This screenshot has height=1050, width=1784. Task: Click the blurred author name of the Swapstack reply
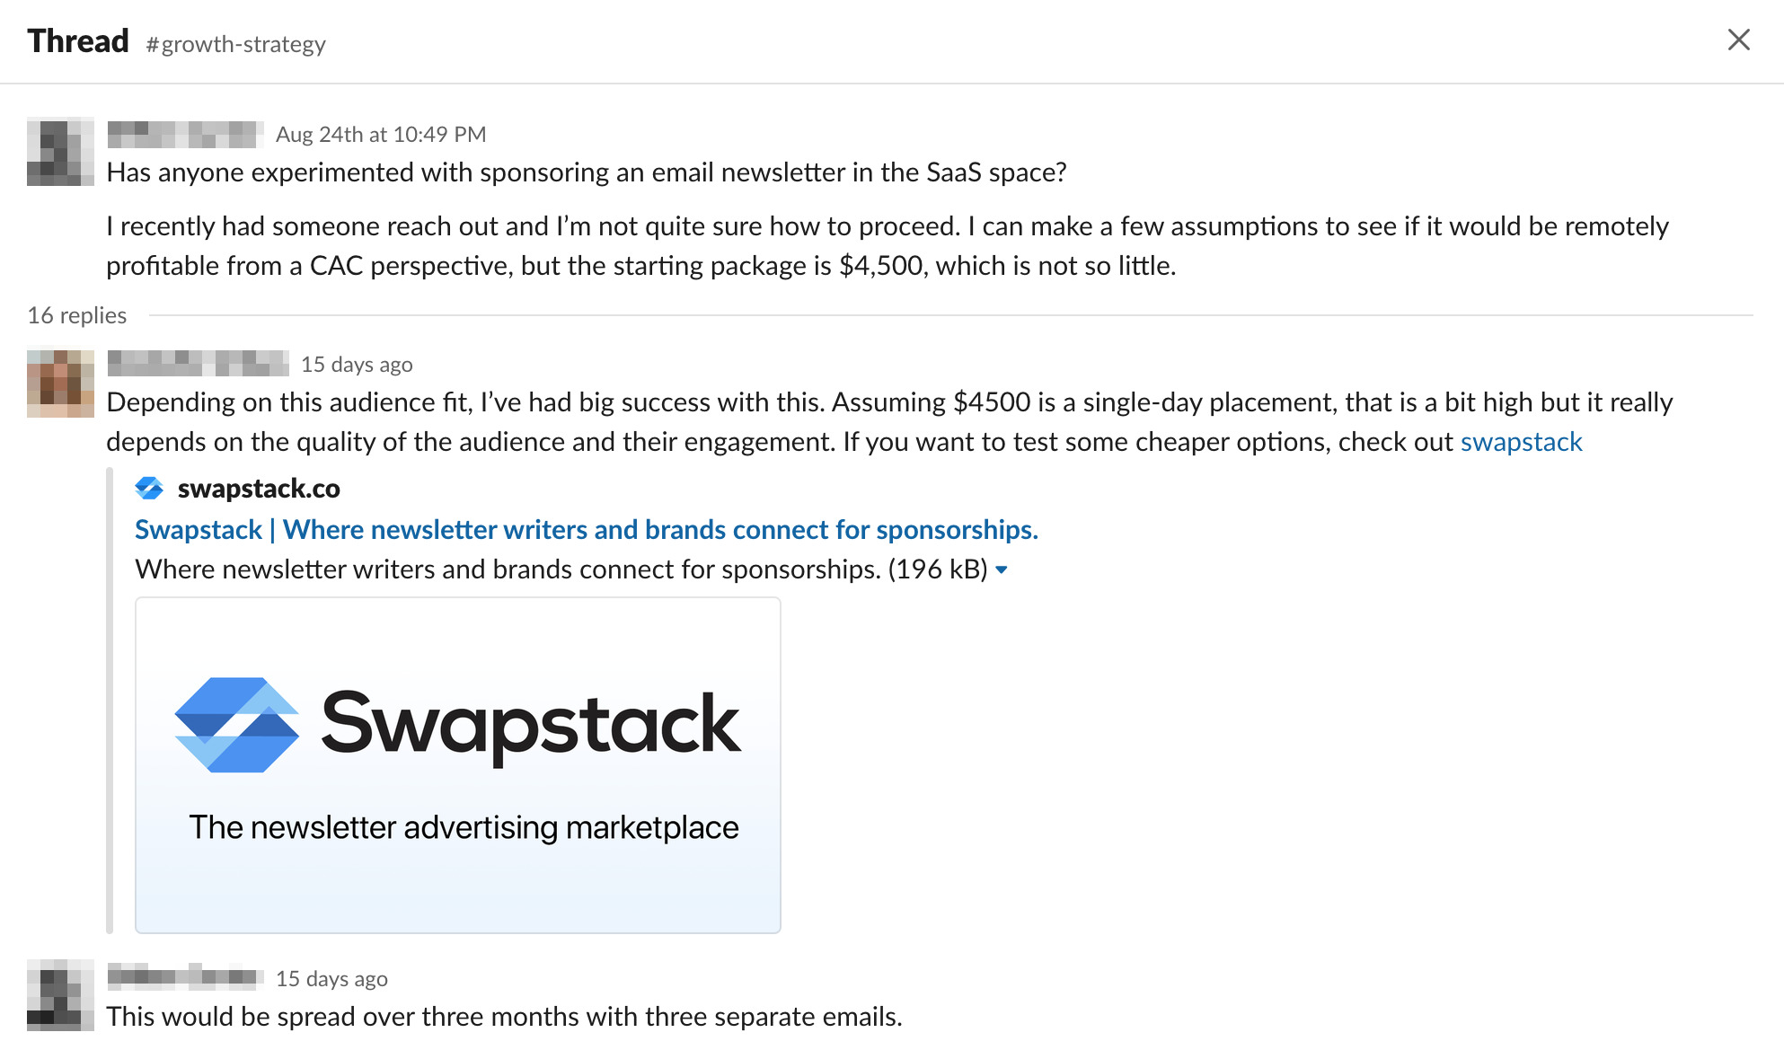[198, 364]
